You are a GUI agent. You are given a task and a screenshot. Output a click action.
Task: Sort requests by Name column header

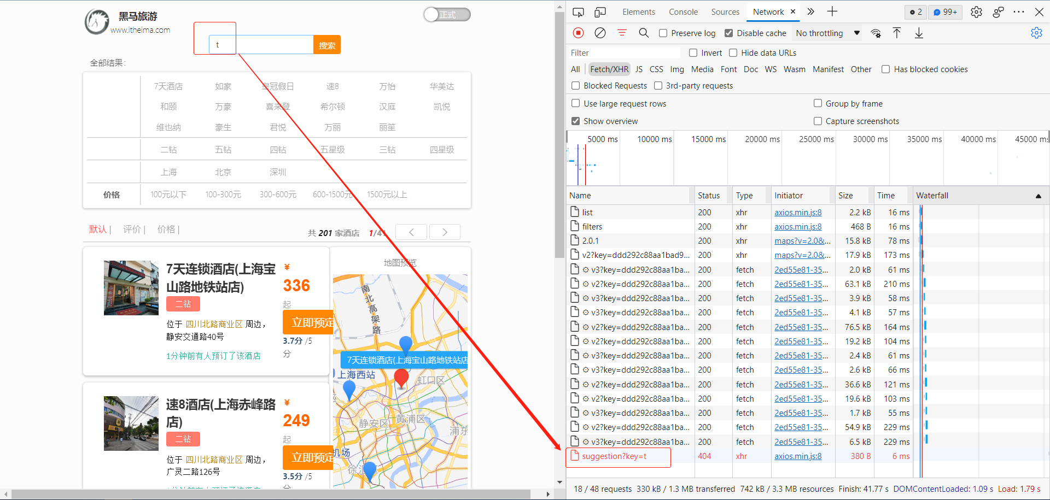pyautogui.click(x=629, y=196)
